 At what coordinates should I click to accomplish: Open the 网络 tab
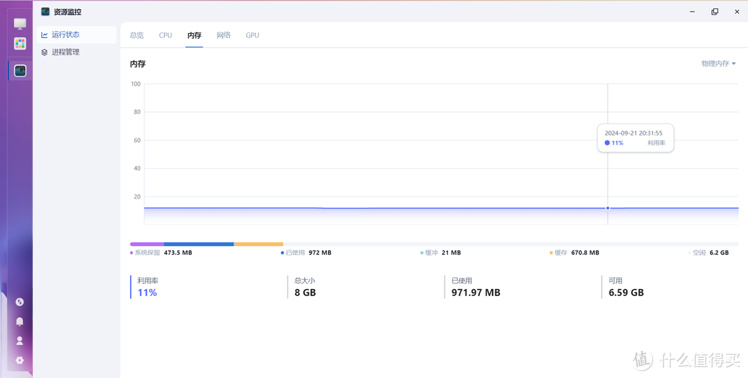pyautogui.click(x=223, y=35)
